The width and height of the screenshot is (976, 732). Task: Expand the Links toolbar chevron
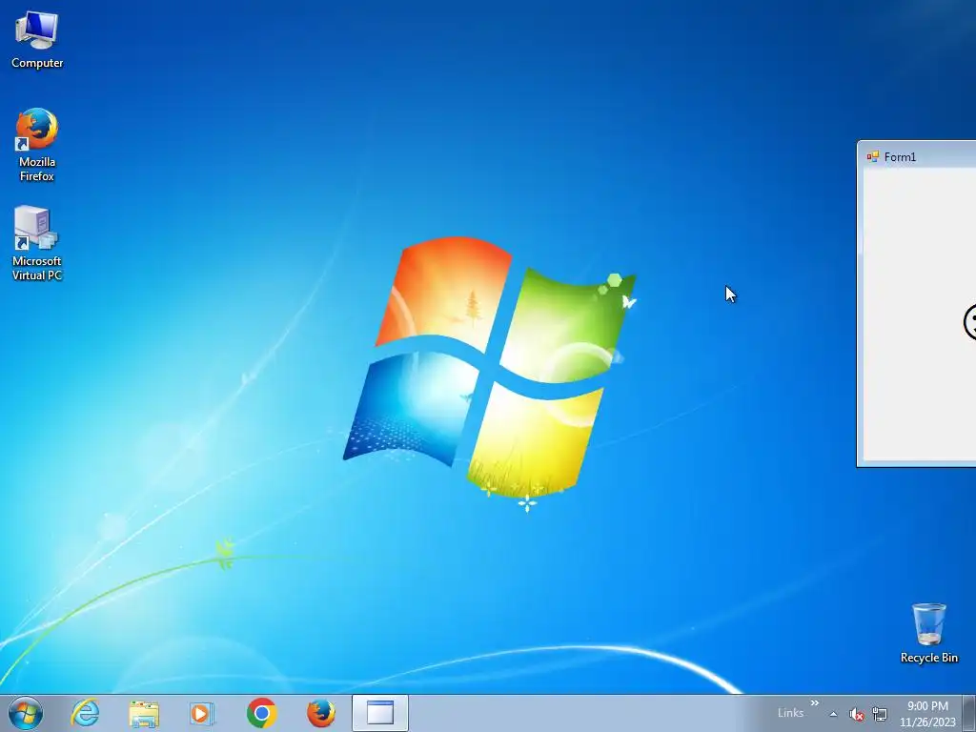814,703
